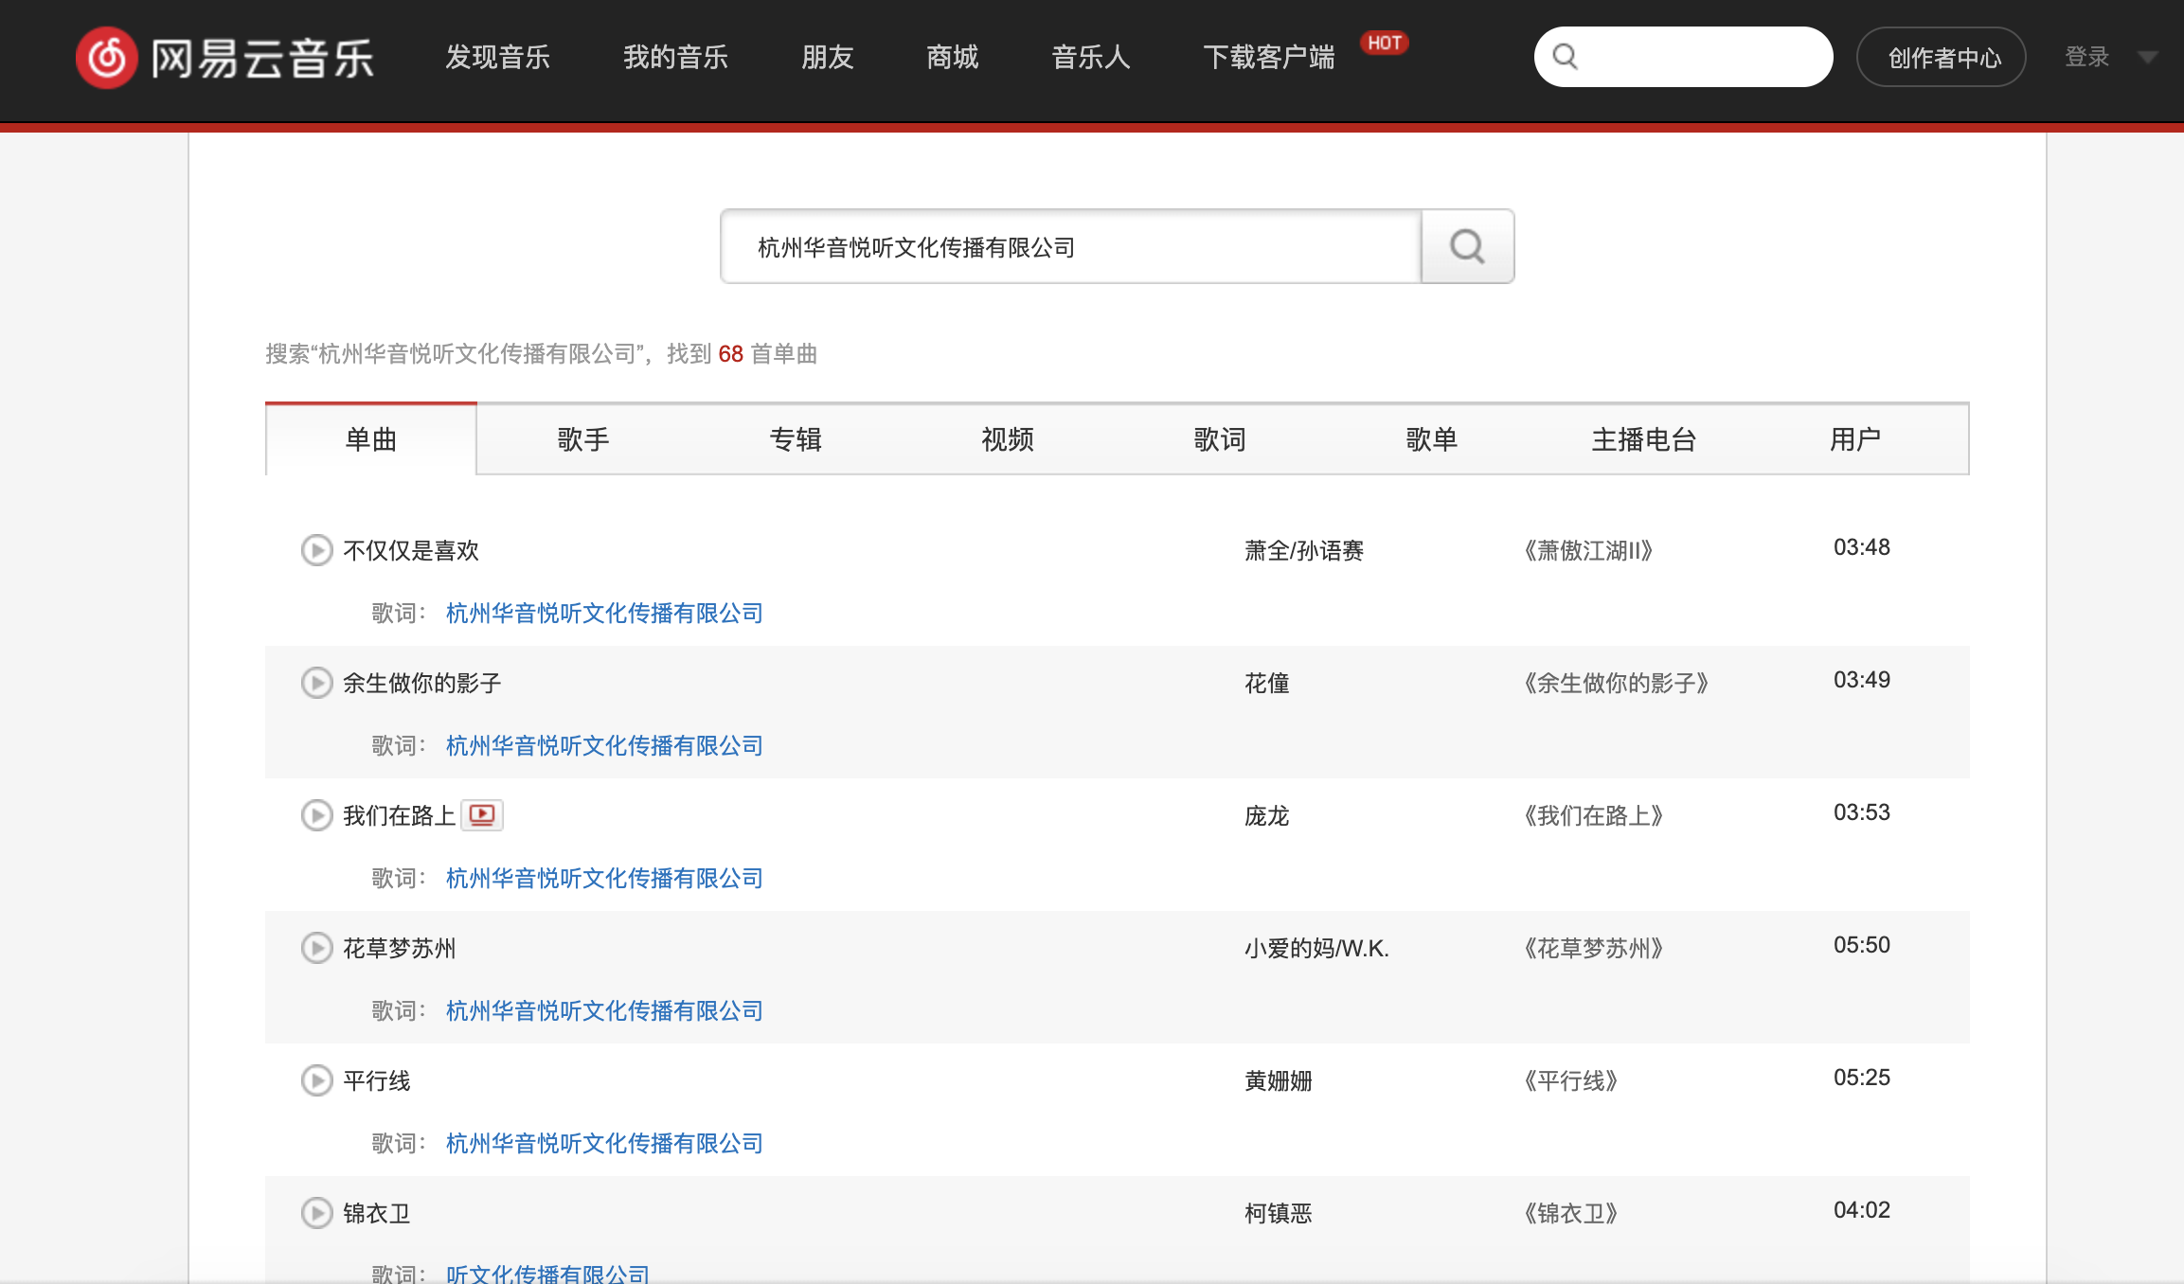Go to 下载客户端 menu item
Viewport: 2184px width, 1284px height.
[1268, 58]
